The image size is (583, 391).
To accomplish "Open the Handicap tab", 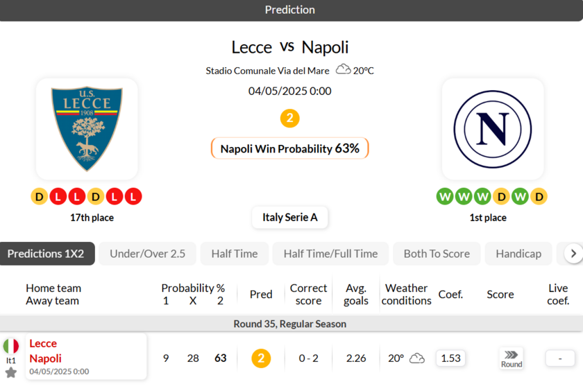I will tap(518, 254).
